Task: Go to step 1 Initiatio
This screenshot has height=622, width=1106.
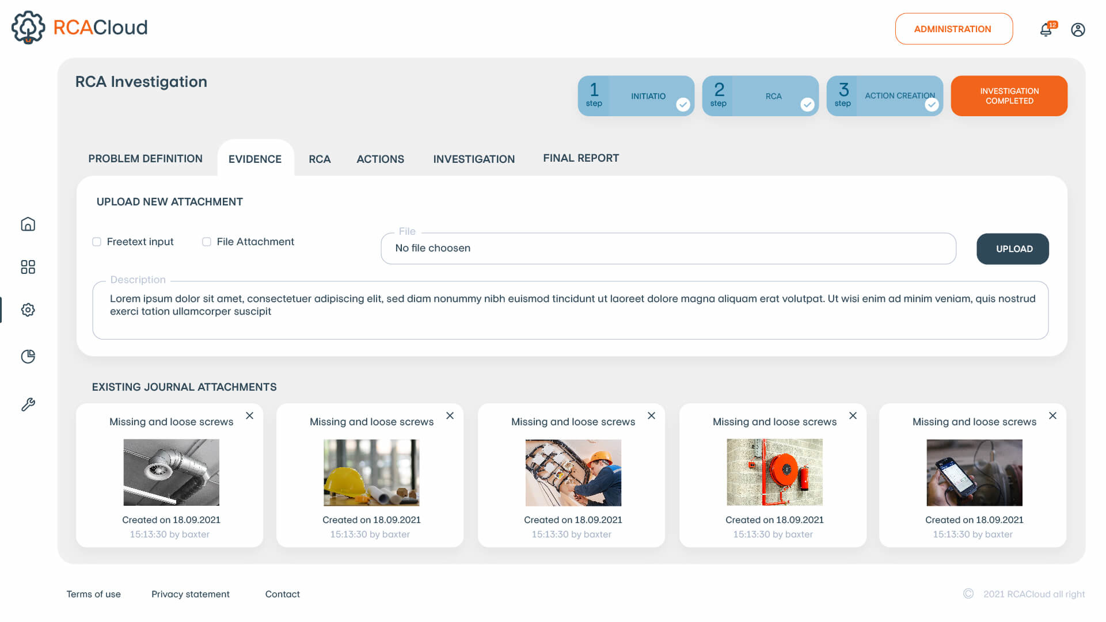Action: coord(636,96)
